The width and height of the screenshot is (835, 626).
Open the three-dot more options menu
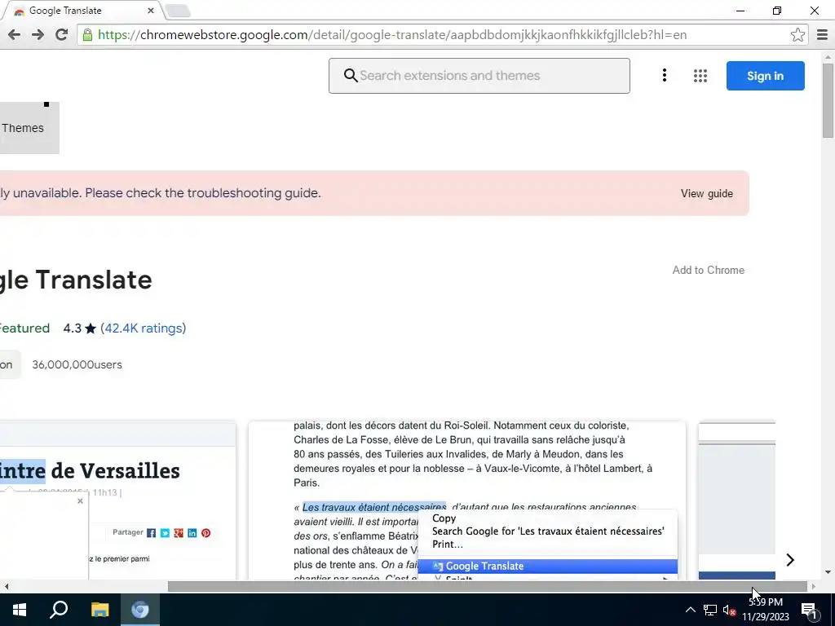(x=664, y=76)
